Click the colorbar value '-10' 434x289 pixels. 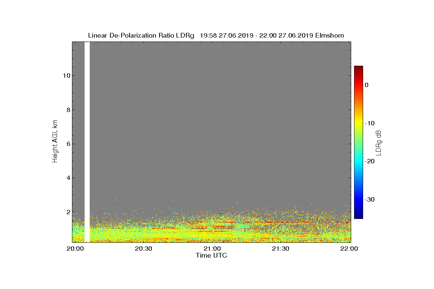tap(369, 123)
